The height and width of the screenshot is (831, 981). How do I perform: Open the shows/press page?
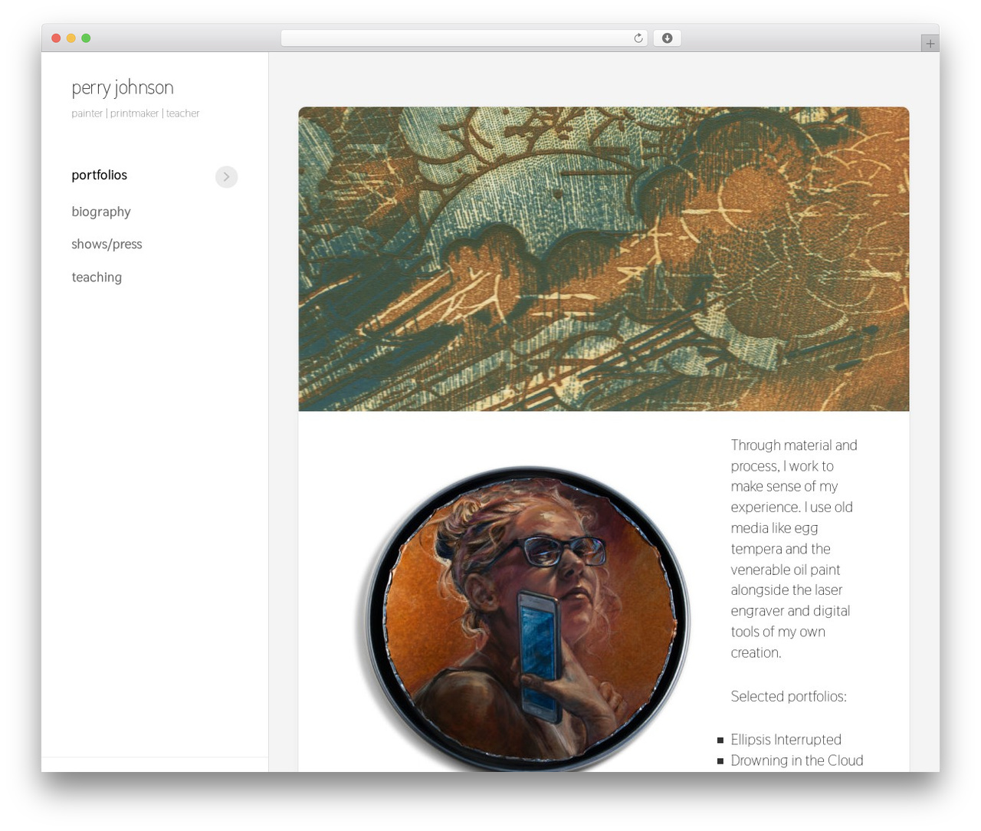pyautogui.click(x=107, y=245)
